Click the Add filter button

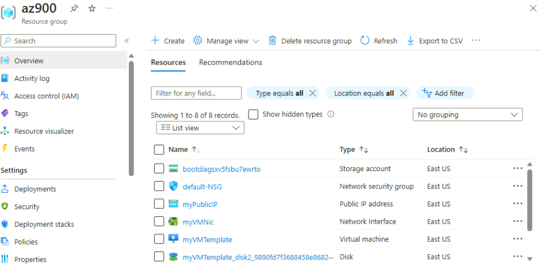(x=444, y=93)
